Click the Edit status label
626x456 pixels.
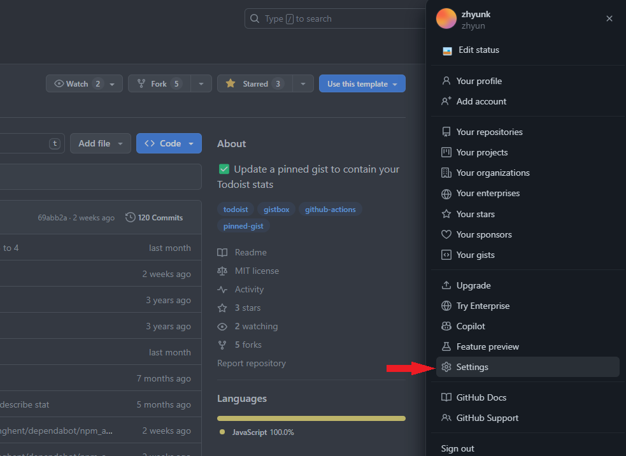479,50
